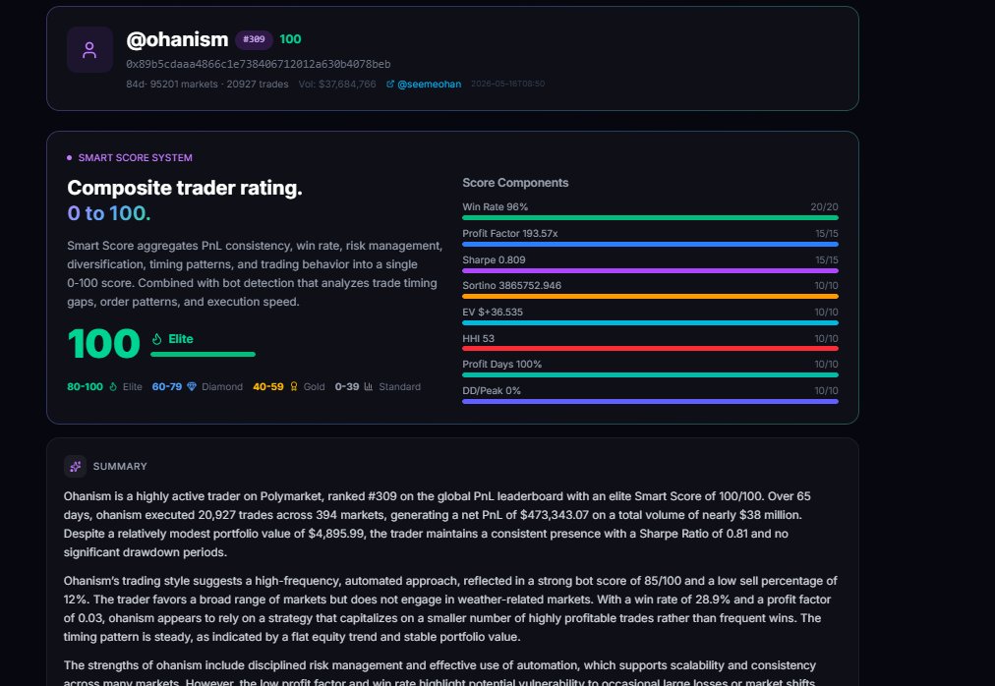
Task: Click the Profit Factor 193.57x blue bar
Action: pyautogui.click(x=651, y=245)
